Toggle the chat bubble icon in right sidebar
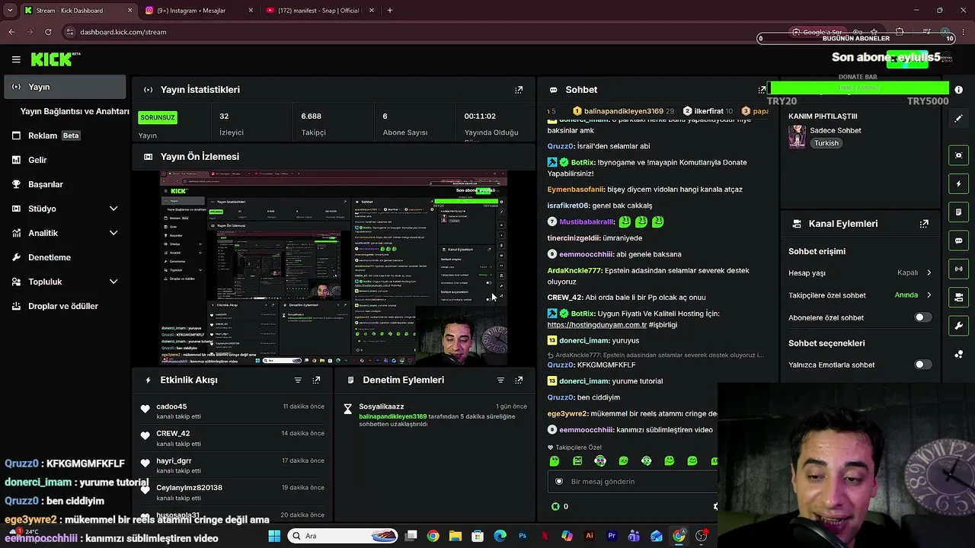 959,241
